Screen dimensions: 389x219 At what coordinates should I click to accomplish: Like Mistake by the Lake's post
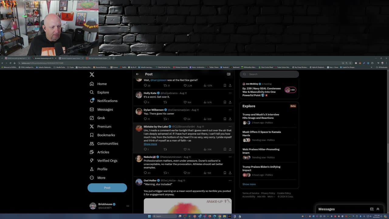pos(185,149)
